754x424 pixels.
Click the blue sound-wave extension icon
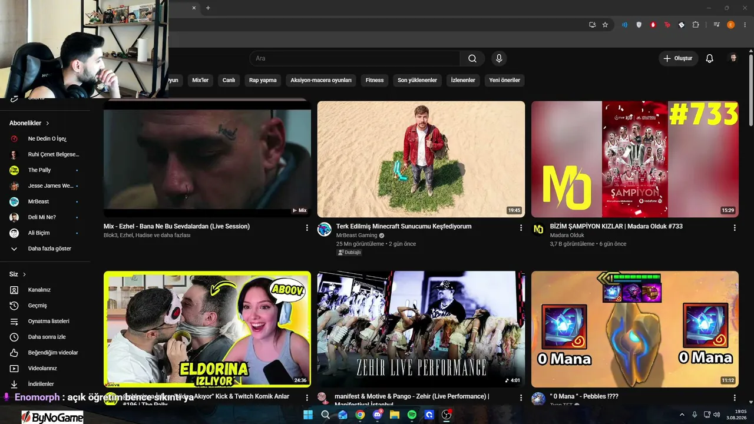click(x=625, y=25)
